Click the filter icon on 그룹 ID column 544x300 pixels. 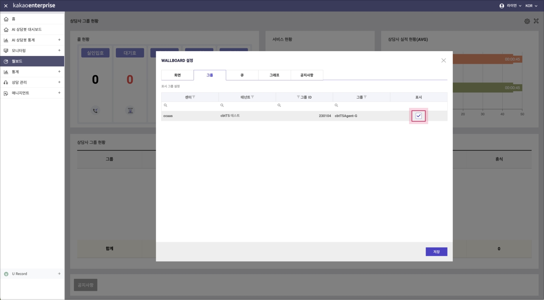(298, 97)
